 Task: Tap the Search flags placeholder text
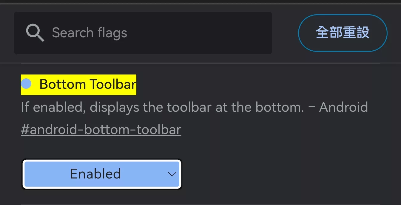[90, 33]
